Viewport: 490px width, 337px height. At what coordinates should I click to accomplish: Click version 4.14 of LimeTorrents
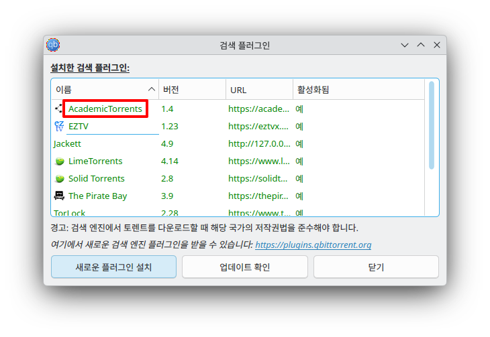coord(170,161)
